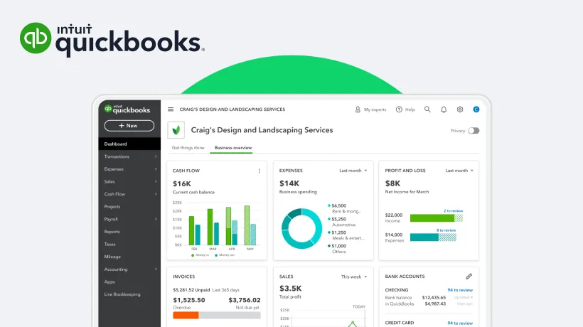Expand the Expenses sidebar chevron

click(156, 169)
